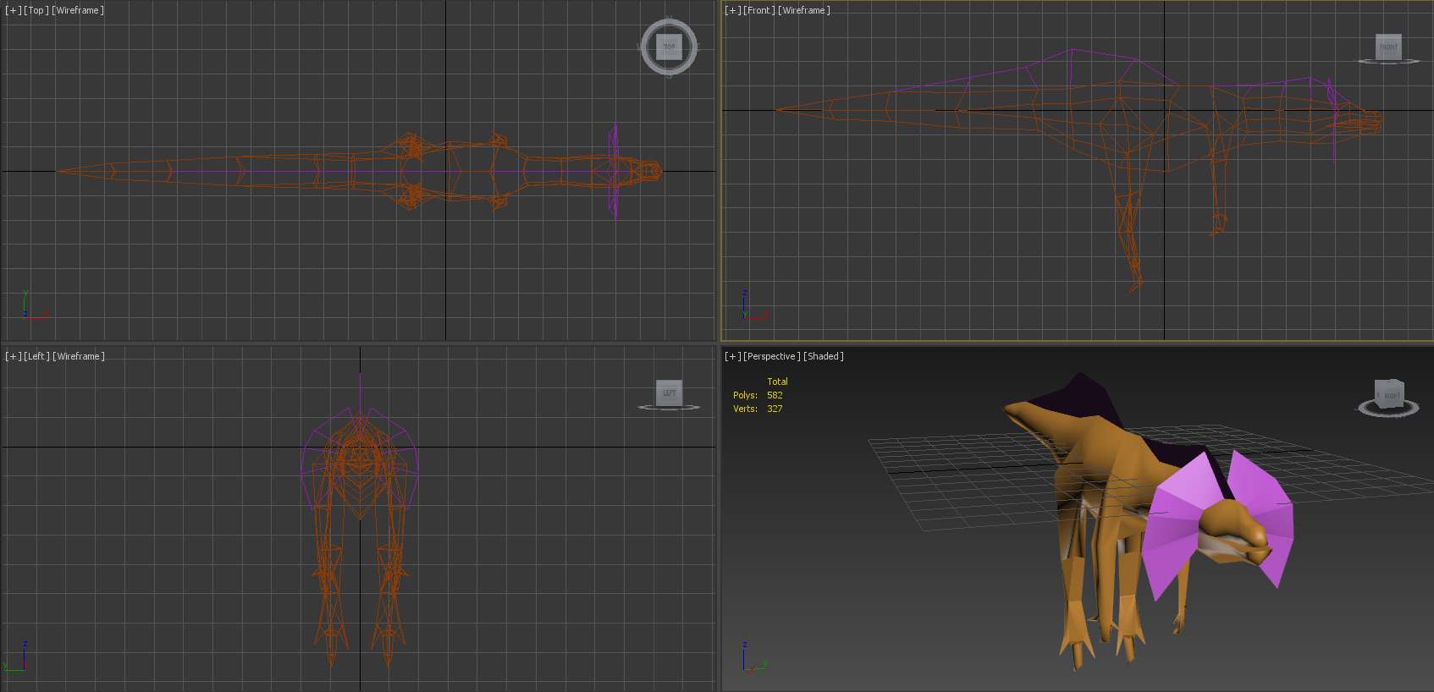Viewport: 1434px width, 692px height.
Task: Open the [+] general menu of the Top viewport
Action: tap(14, 10)
